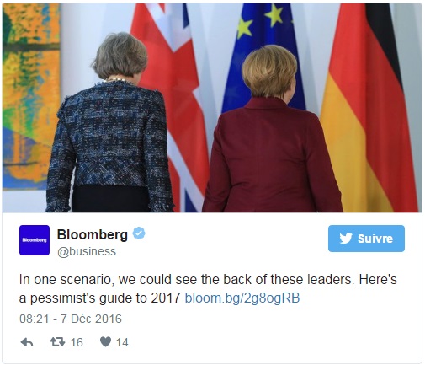The height and width of the screenshot is (365, 425).
Task: Click the like count 14
Action: [x=122, y=342]
